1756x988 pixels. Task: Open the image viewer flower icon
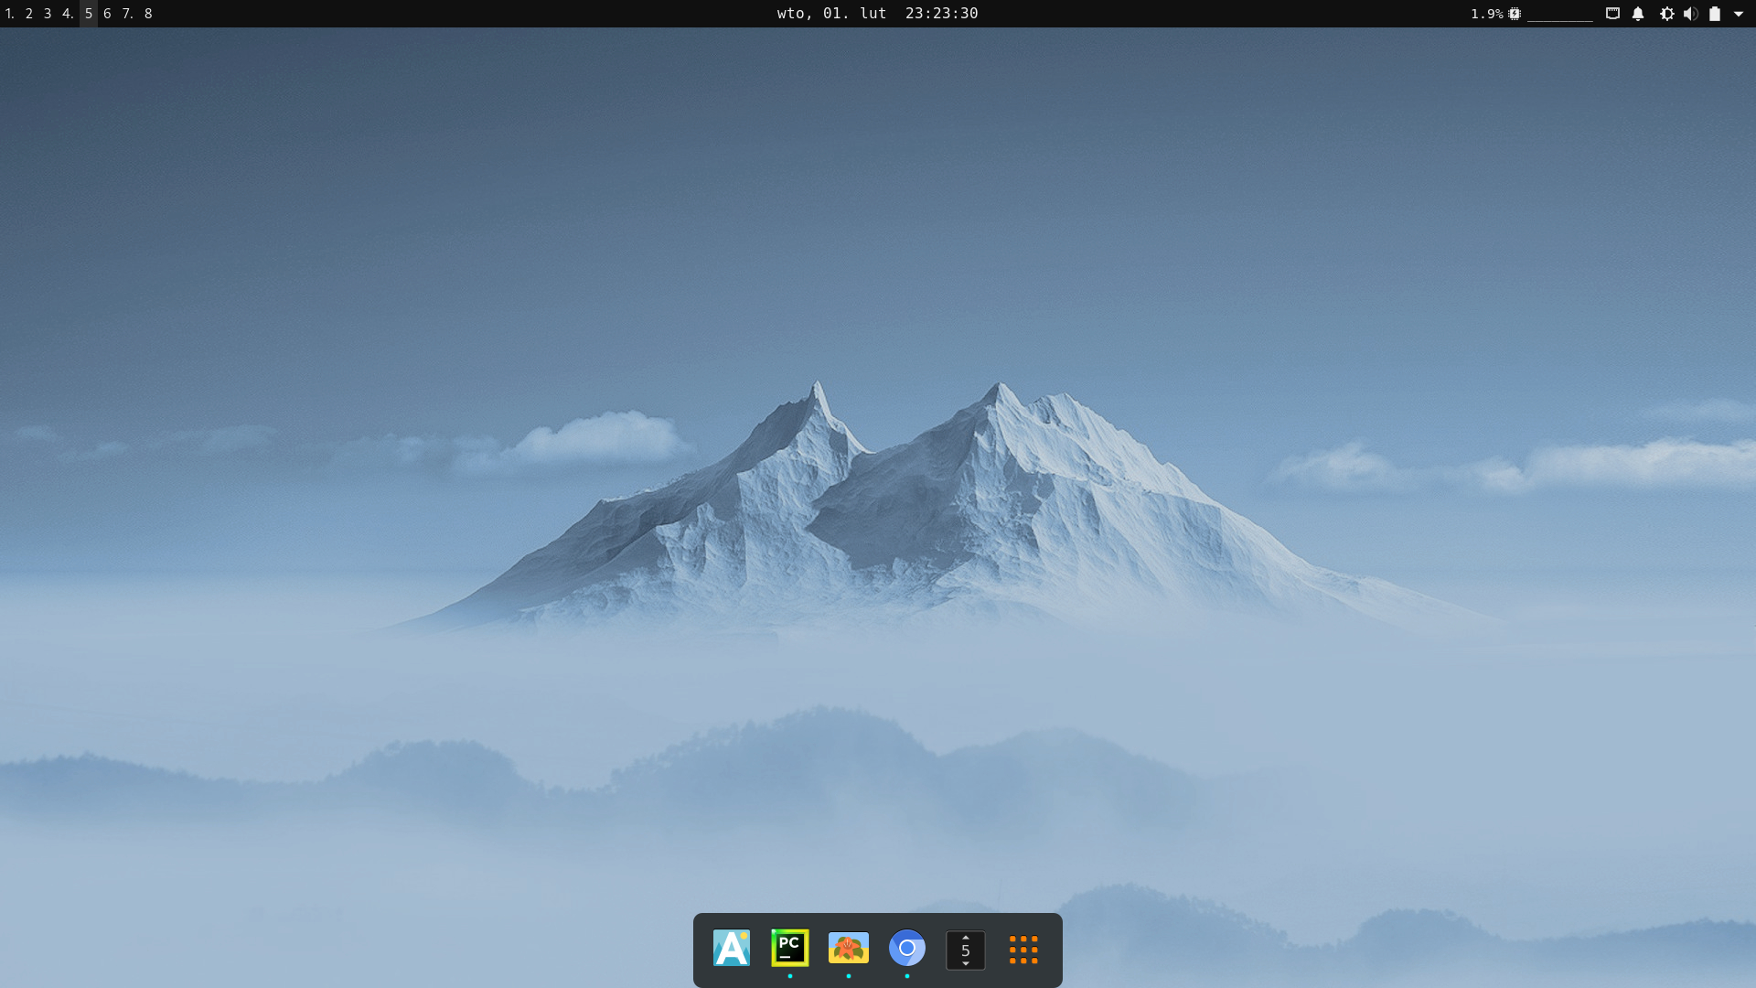click(848, 949)
